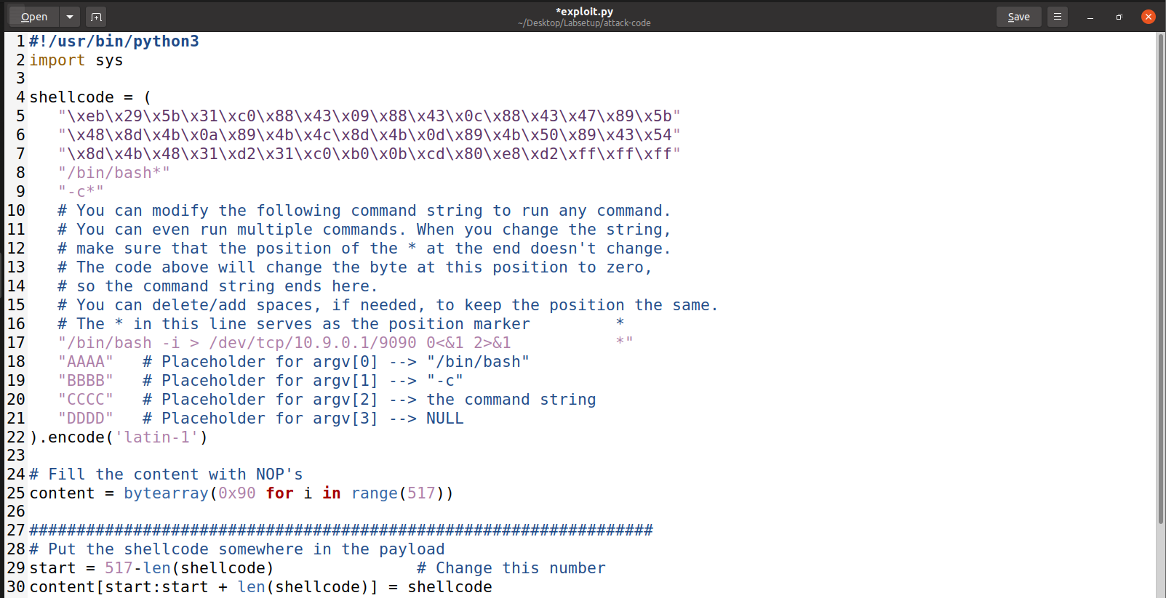Image resolution: width=1166 pixels, height=598 pixels.
Task: Click the asterisk position marker on line 16
Action: pos(620,323)
